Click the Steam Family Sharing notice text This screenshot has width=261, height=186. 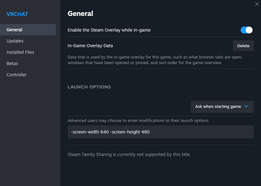pos(129,154)
